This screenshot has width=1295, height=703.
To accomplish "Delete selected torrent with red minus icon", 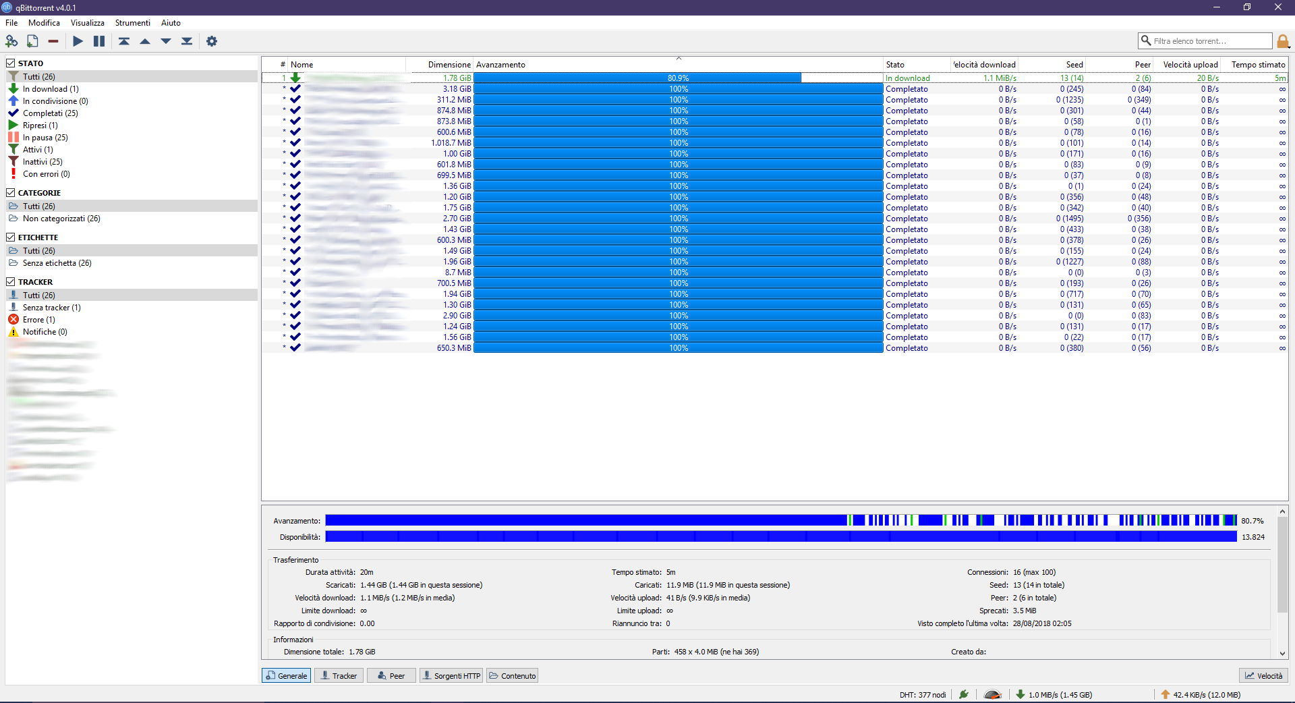I will tap(53, 41).
